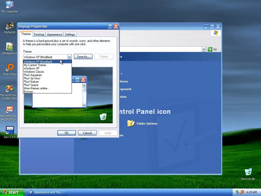This screenshot has width=261, height=196.
Task: Select Plus! Aquarium theme
Action: click(x=47, y=75)
